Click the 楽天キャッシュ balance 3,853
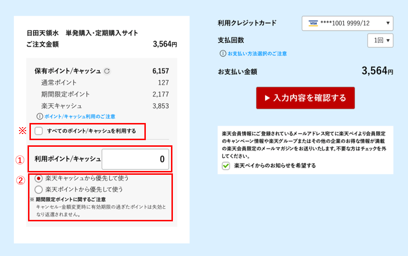 161,106
